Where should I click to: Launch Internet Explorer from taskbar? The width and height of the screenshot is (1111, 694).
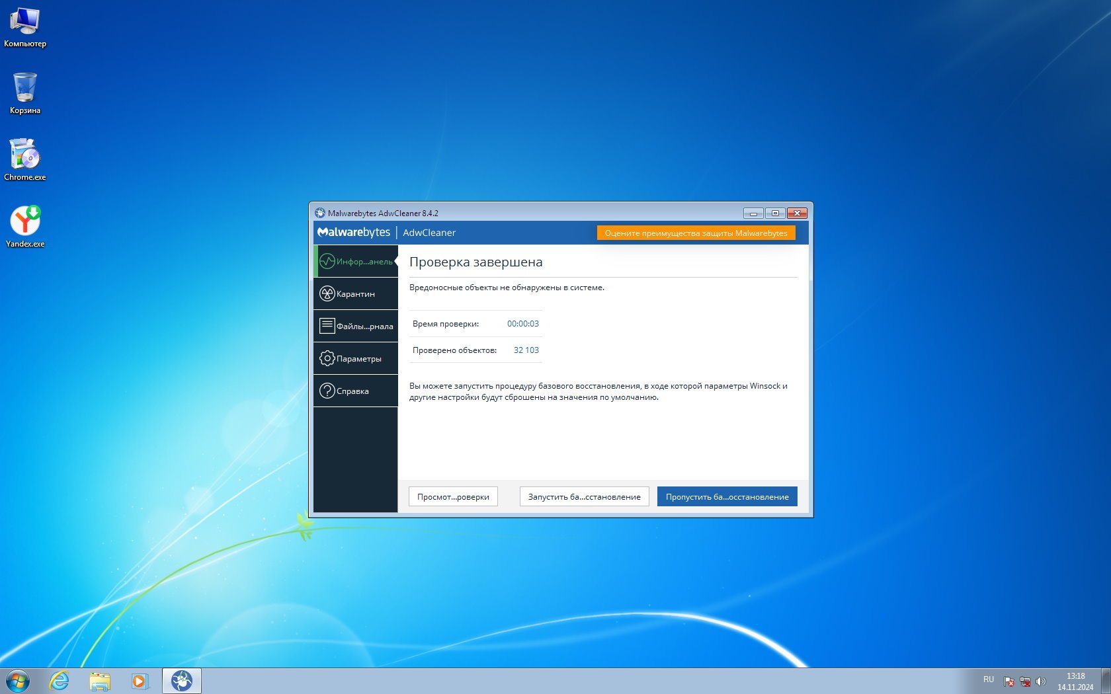60,681
